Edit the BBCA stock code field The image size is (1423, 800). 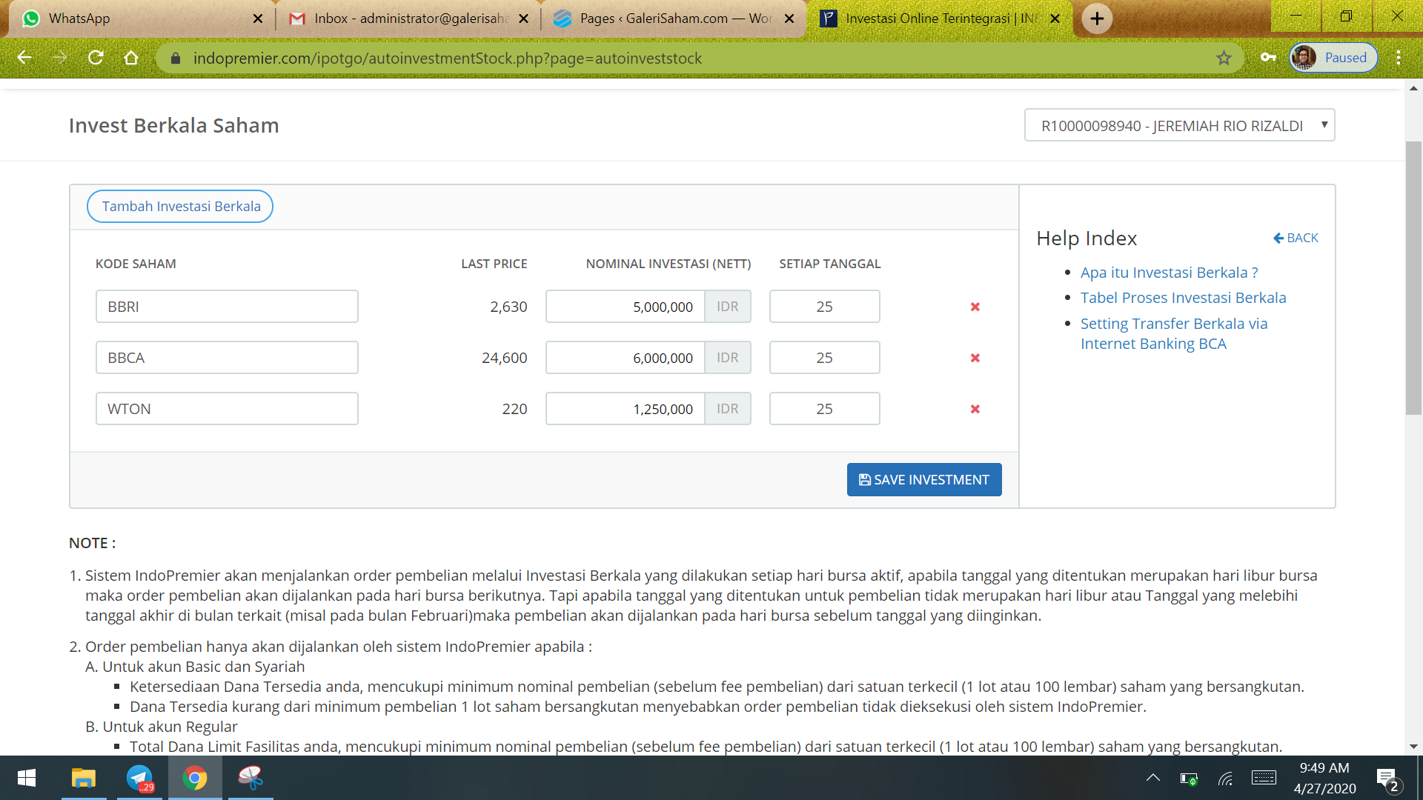pos(227,358)
